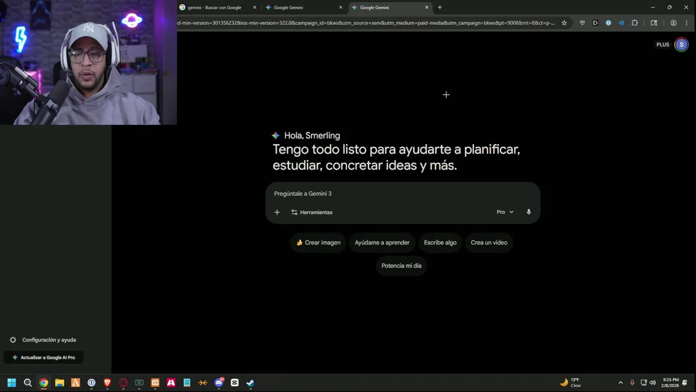Image resolution: width=696 pixels, height=392 pixels.
Task: Open a new browser tab
Action: click(x=439, y=8)
